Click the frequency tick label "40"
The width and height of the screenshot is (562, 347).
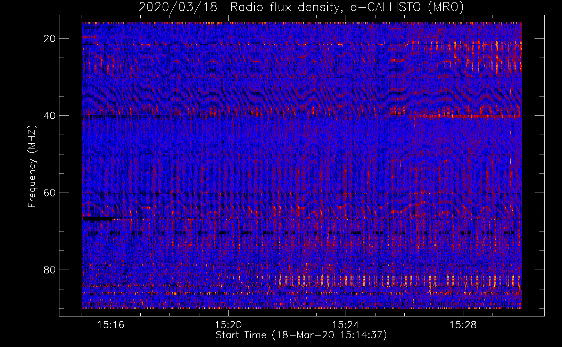[50, 116]
